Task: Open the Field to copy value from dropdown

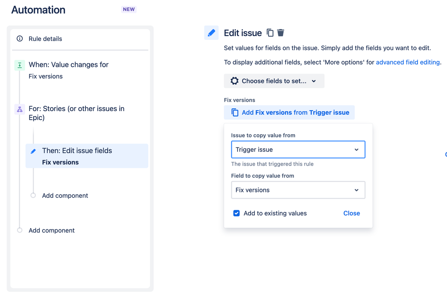Action: tap(298, 190)
